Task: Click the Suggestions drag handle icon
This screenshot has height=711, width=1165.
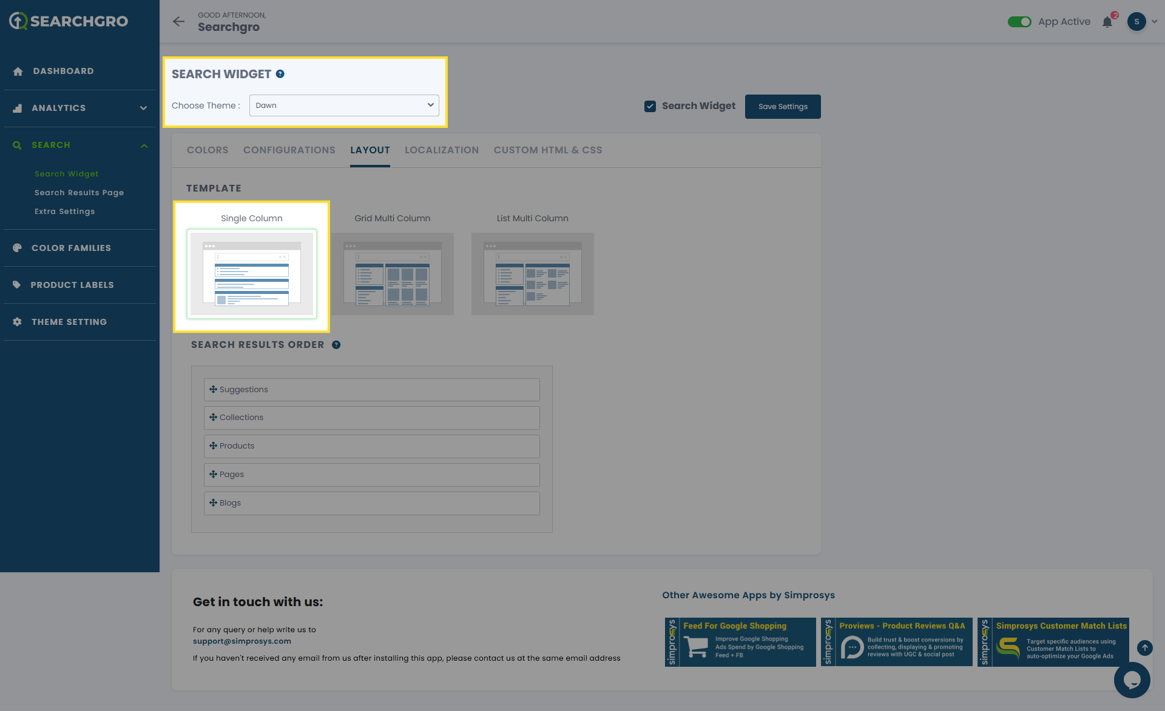Action: click(213, 389)
